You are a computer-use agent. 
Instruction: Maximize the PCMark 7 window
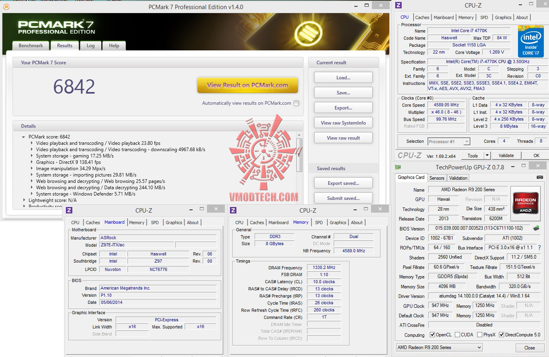click(367, 5)
